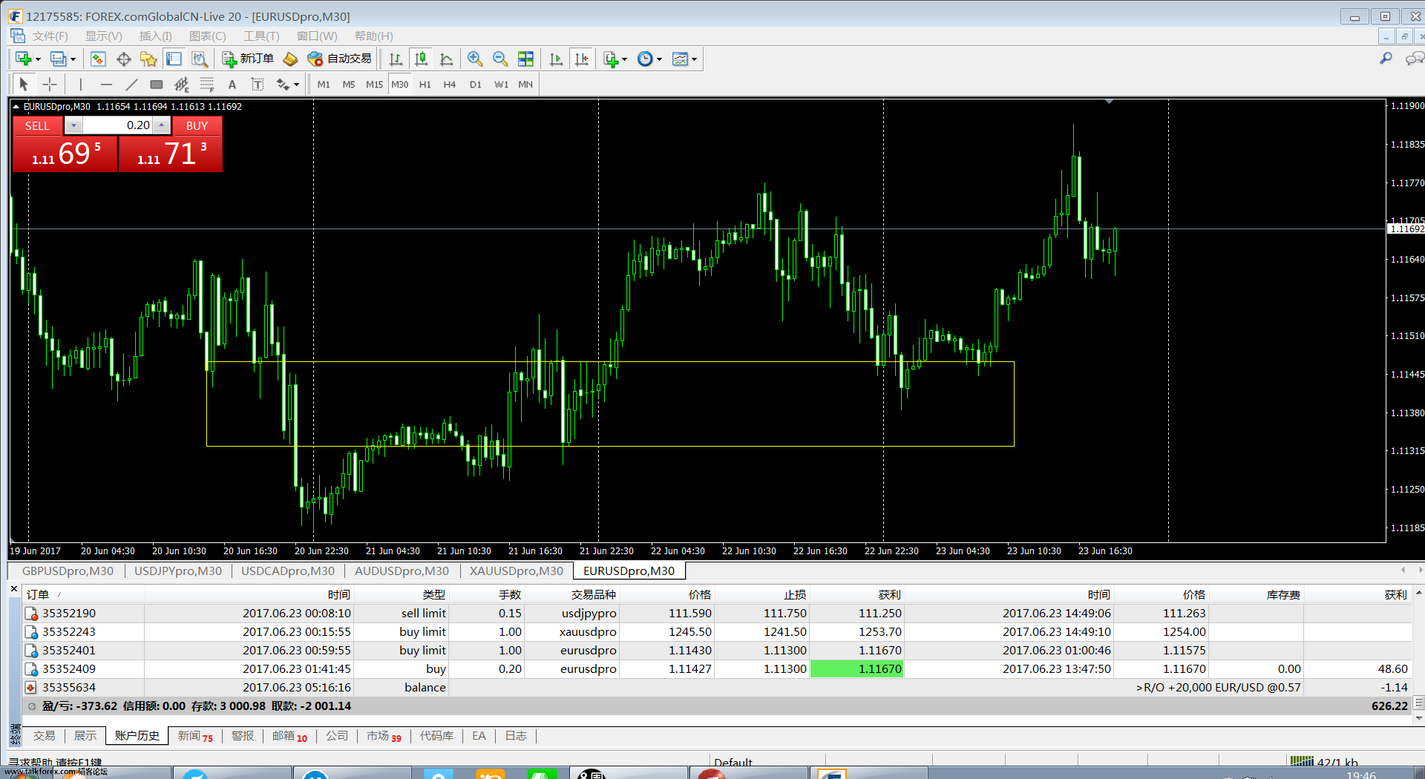This screenshot has width=1425, height=779.
Task: Select the horizontal line tool
Action: tap(106, 84)
